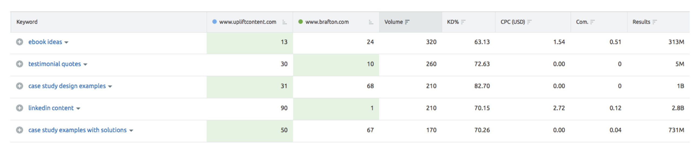The height and width of the screenshot is (163, 697).
Task: Open dropdown arrow next to 'linkedin content'
Action: click(x=78, y=108)
